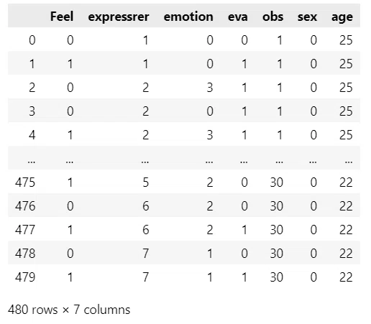Viewport: 371px width, 324px height.
Task: Click the eva column header
Action: pyautogui.click(x=238, y=17)
